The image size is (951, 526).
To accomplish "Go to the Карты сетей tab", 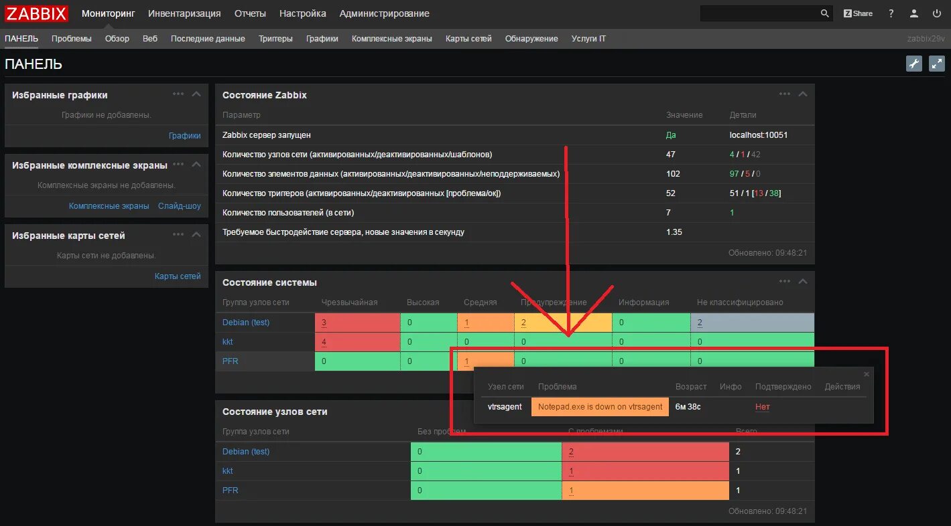I will (x=468, y=39).
